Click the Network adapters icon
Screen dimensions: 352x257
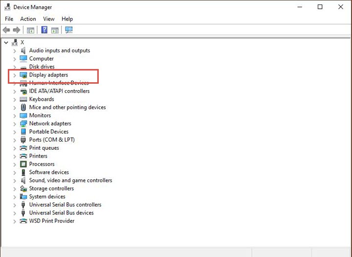click(x=23, y=124)
